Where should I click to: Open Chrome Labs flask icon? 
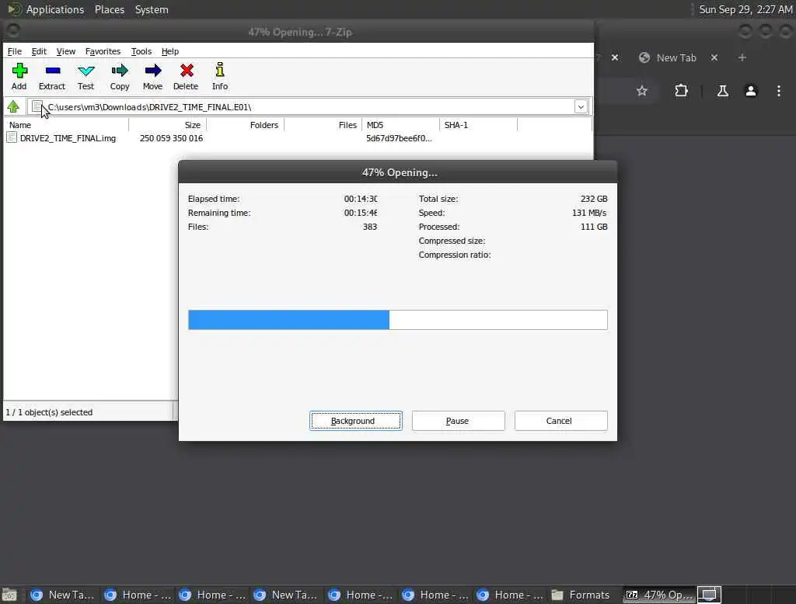pos(722,91)
